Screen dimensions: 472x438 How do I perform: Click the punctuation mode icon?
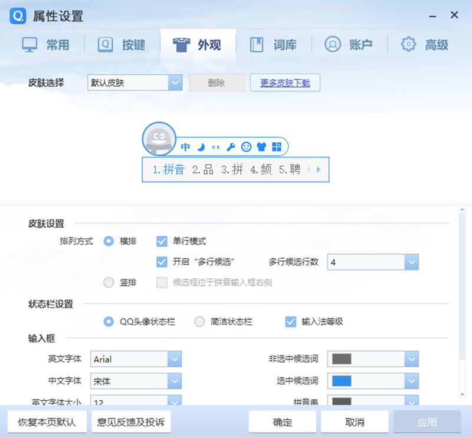[215, 147]
